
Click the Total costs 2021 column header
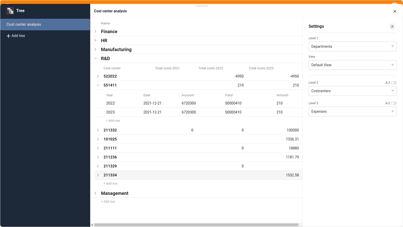167,68
